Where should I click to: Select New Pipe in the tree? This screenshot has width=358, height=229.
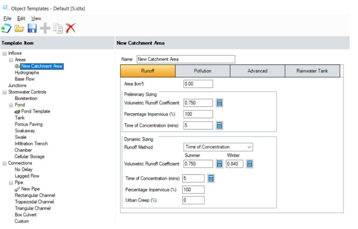coord(31,189)
